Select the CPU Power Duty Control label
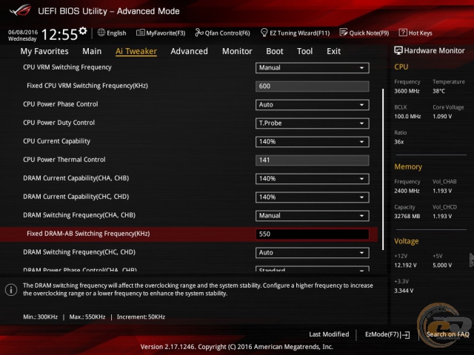 tap(59, 123)
